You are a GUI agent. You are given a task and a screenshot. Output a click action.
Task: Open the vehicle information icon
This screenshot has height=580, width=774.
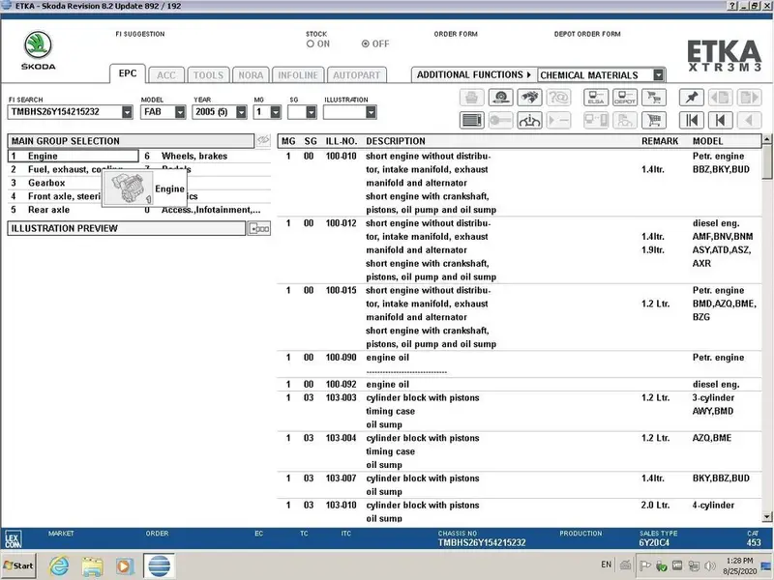[529, 120]
